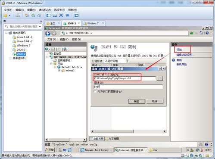Image resolution: width=215 pixels, height=159 pixels.
Task: Open the group-by dropdown
Action: 127,61
